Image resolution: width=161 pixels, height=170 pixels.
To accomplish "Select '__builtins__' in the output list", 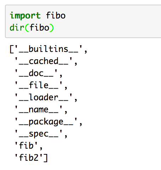I will [48, 49].
